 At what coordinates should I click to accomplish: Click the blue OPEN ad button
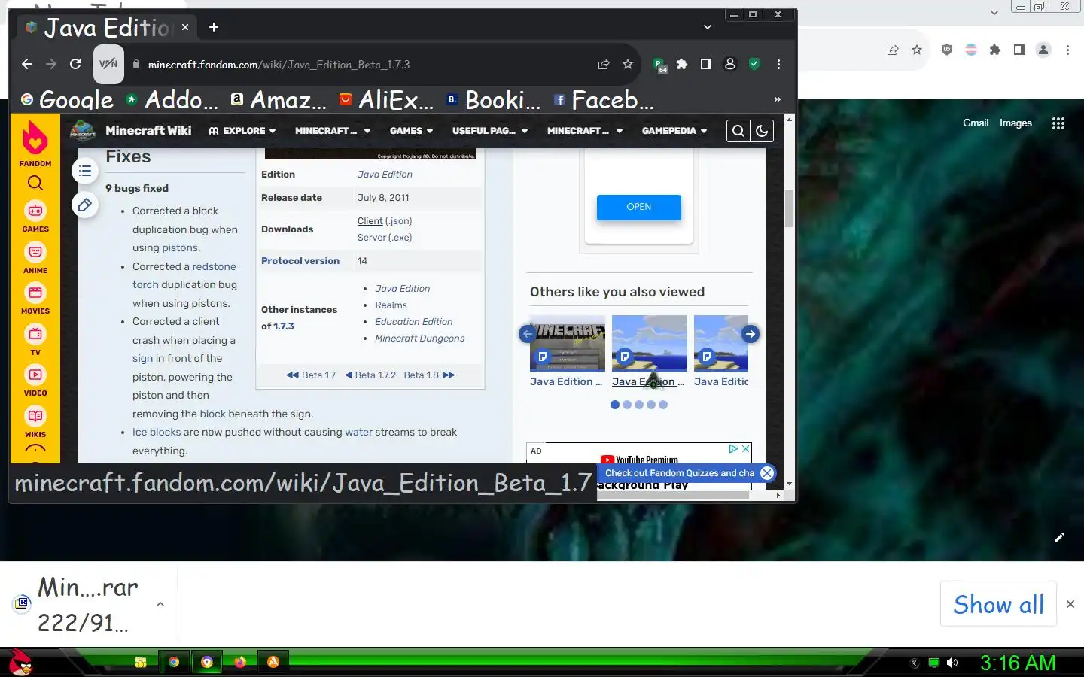tap(639, 207)
